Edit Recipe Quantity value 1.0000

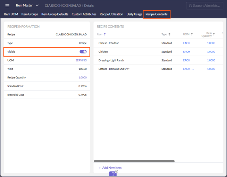83,78
